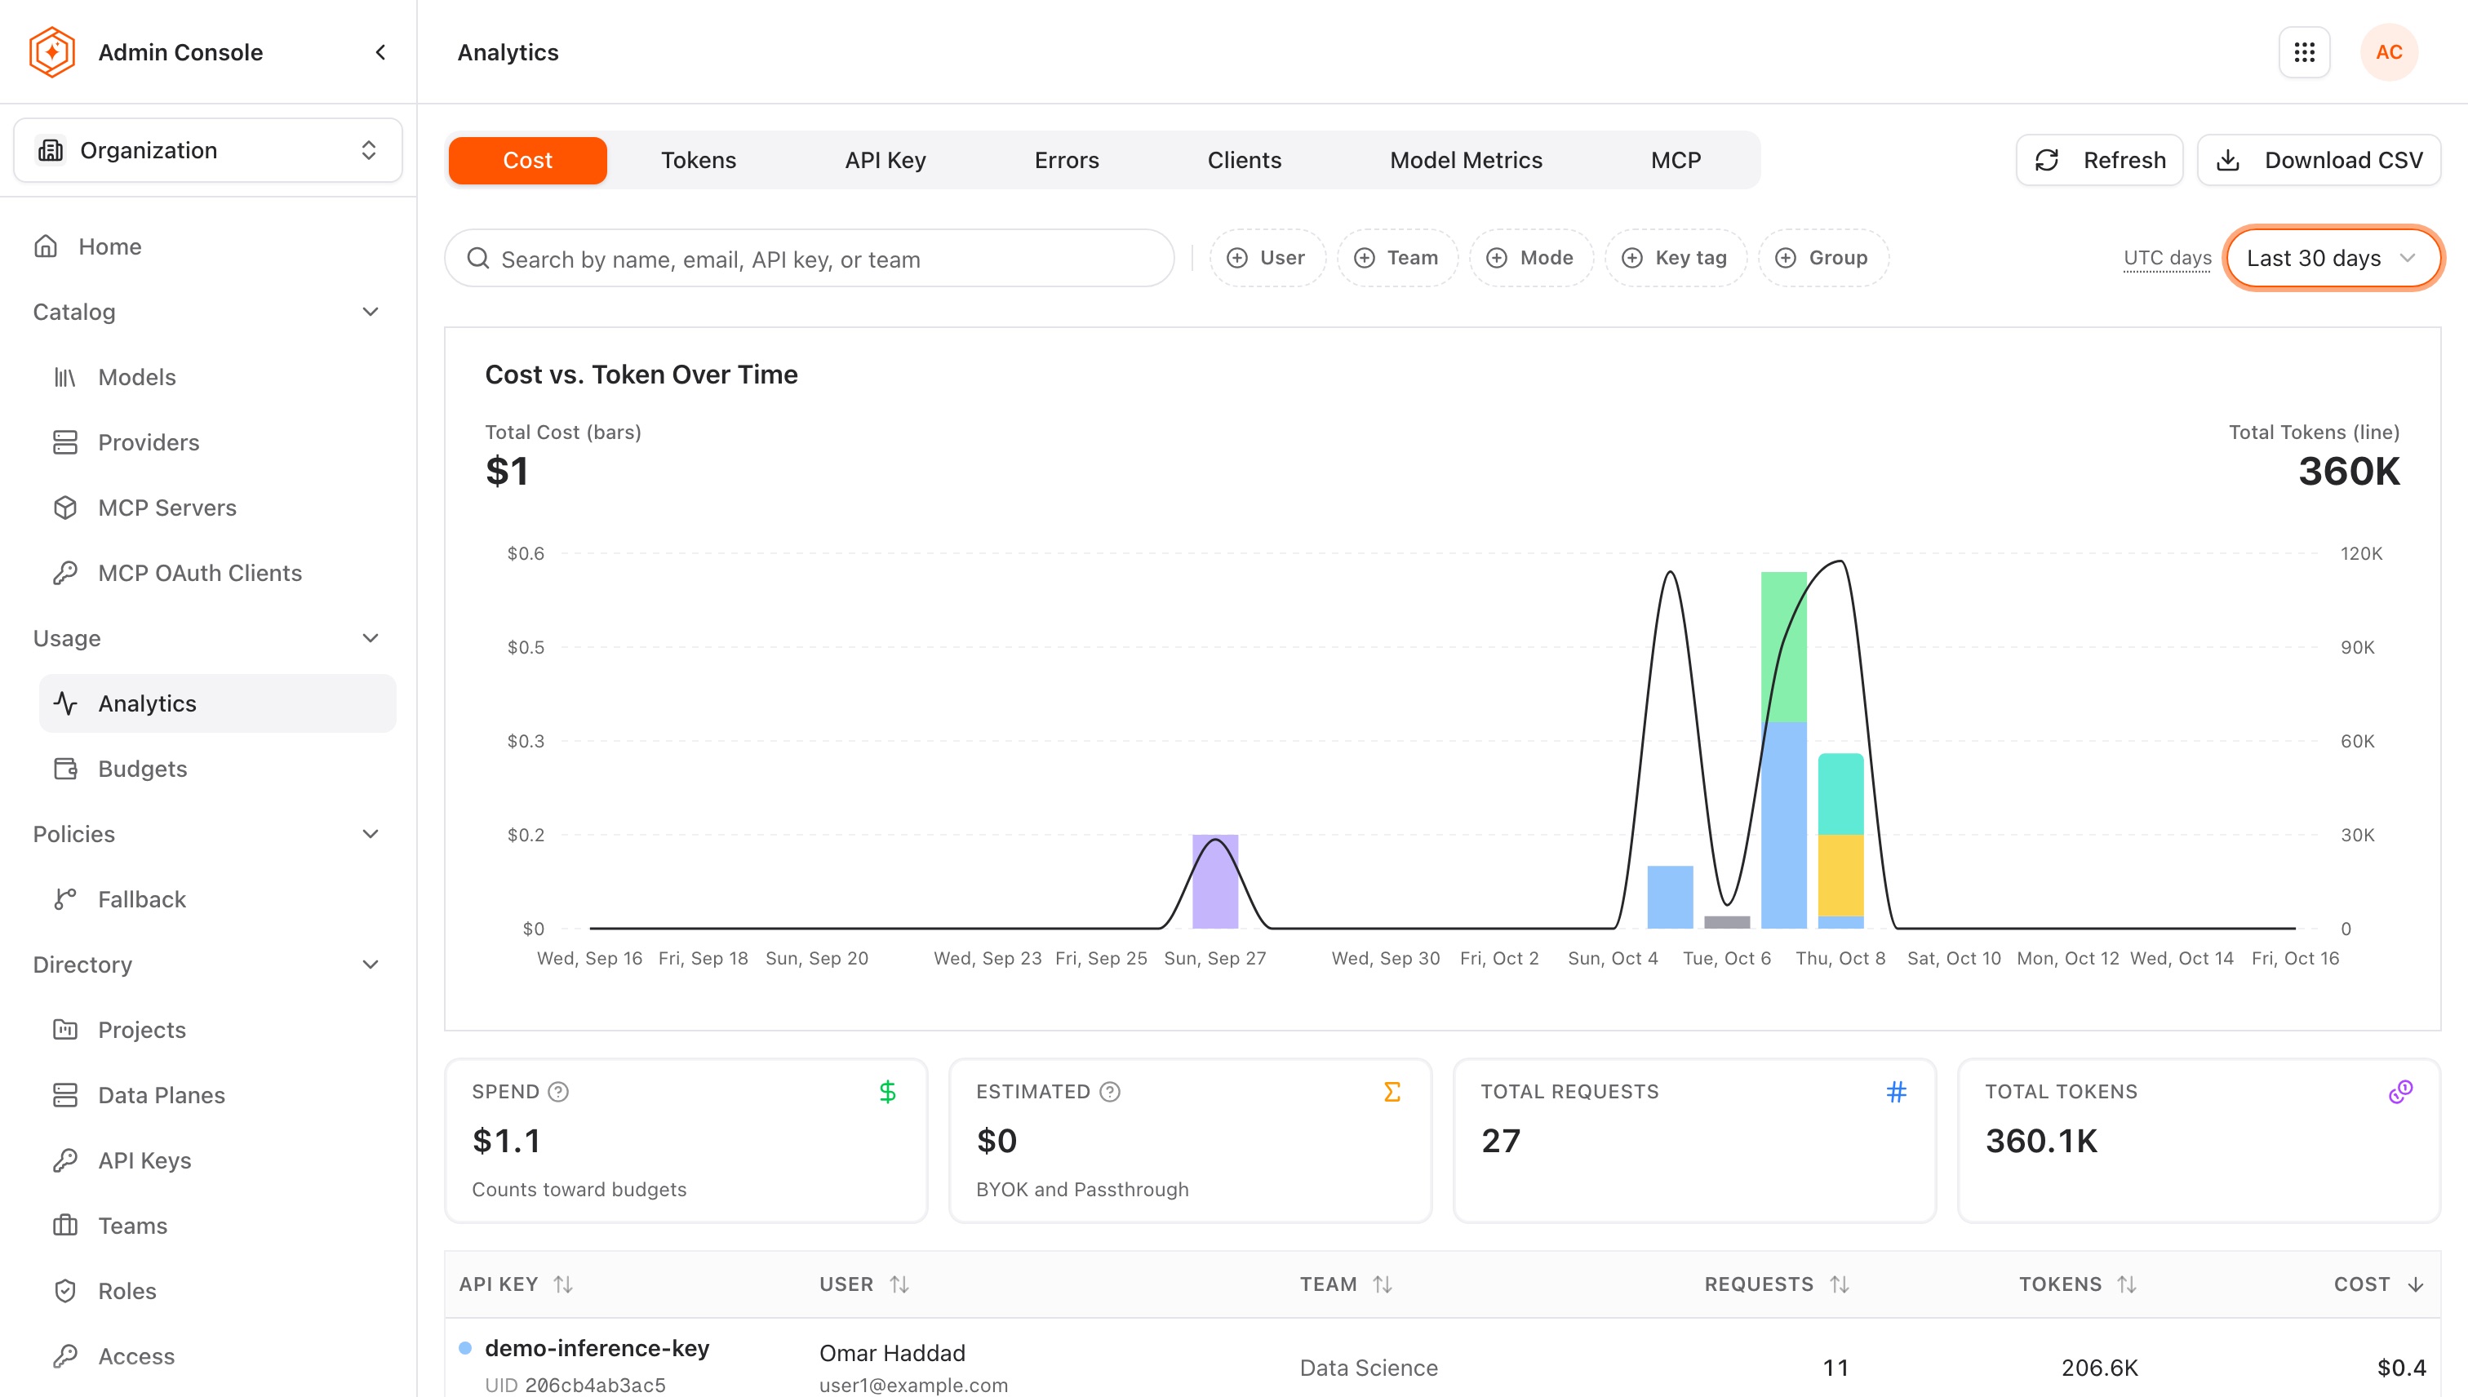Open Providers in the sidebar
Image resolution: width=2468 pixels, height=1397 pixels.
tap(217, 442)
